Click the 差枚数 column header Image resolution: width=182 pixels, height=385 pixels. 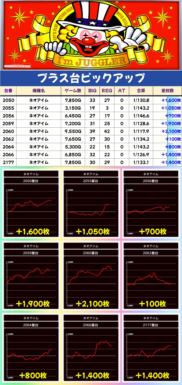point(167,91)
